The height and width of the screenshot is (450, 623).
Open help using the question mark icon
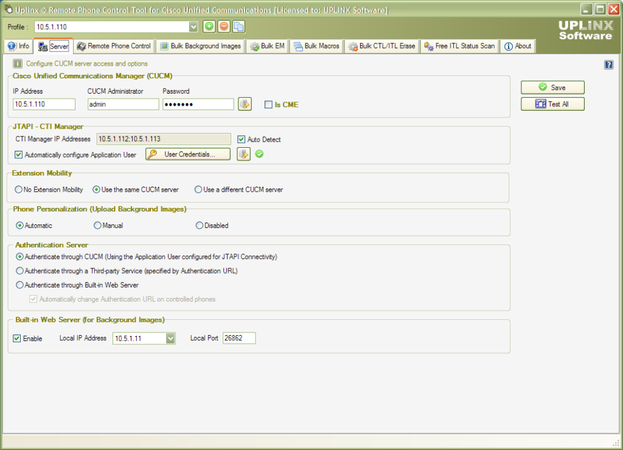coord(608,64)
